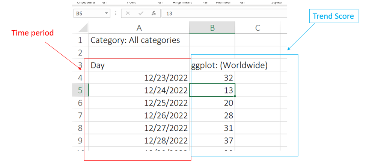The height and width of the screenshot is (164, 366).
Task: Click the formula bar options dots
Action: [x=115, y=13]
